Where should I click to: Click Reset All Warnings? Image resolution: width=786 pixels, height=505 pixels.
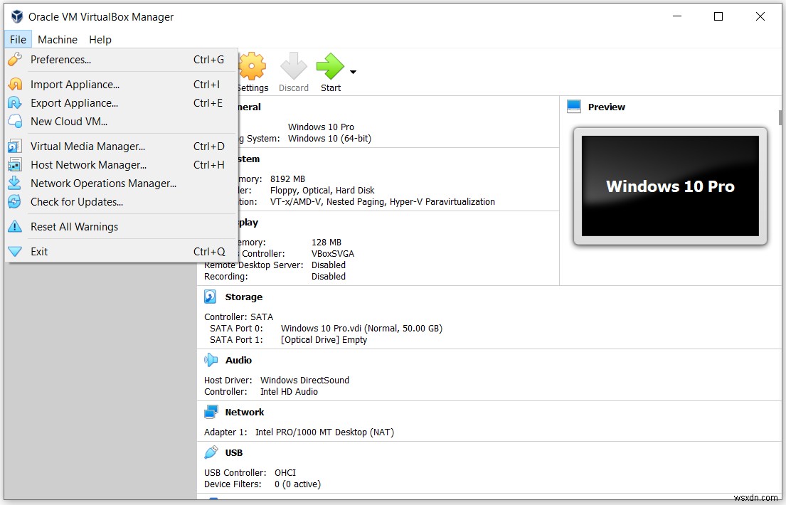[74, 226]
